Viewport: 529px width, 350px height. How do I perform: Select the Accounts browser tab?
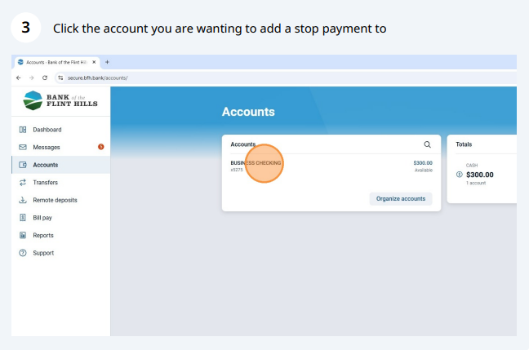point(57,62)
